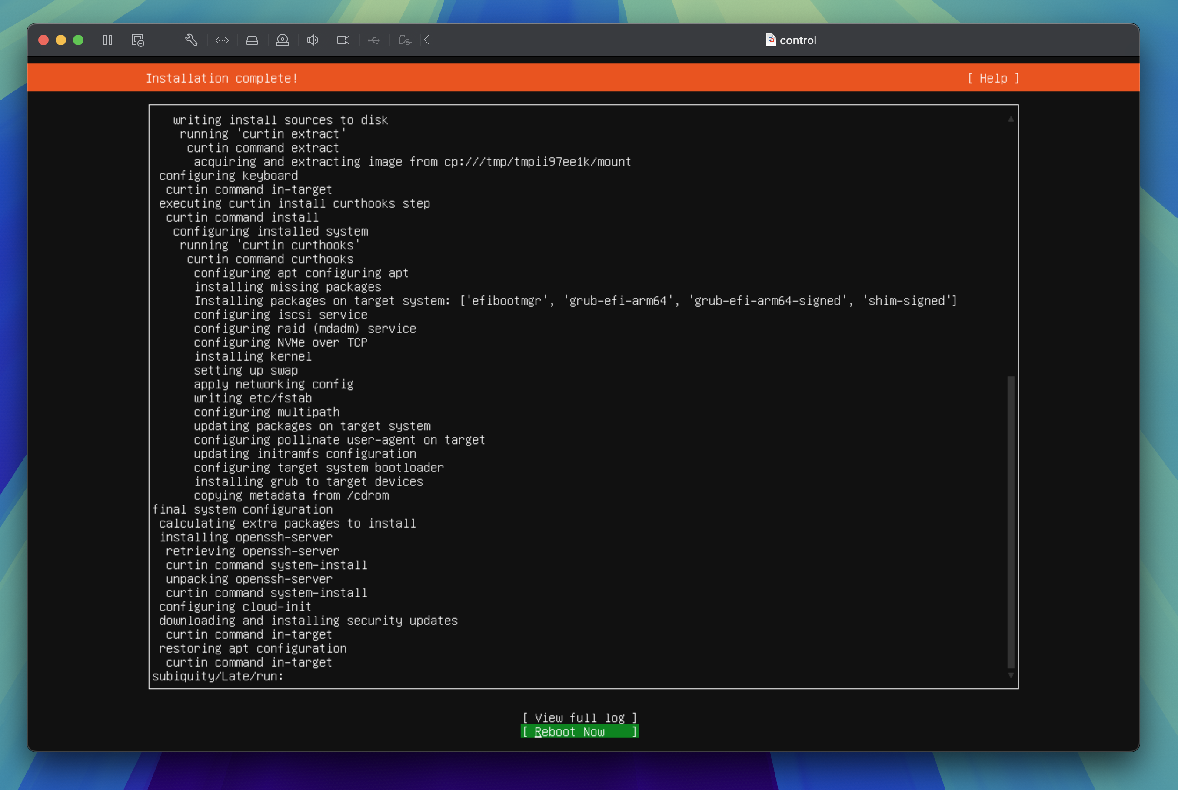Collapse toolbar with the chevron arrow
Screen dimensions: 1178x790
click(427, 40)
